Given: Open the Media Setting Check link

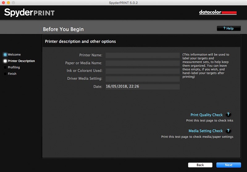Looking at the screenshot, I should pos(205,131).
